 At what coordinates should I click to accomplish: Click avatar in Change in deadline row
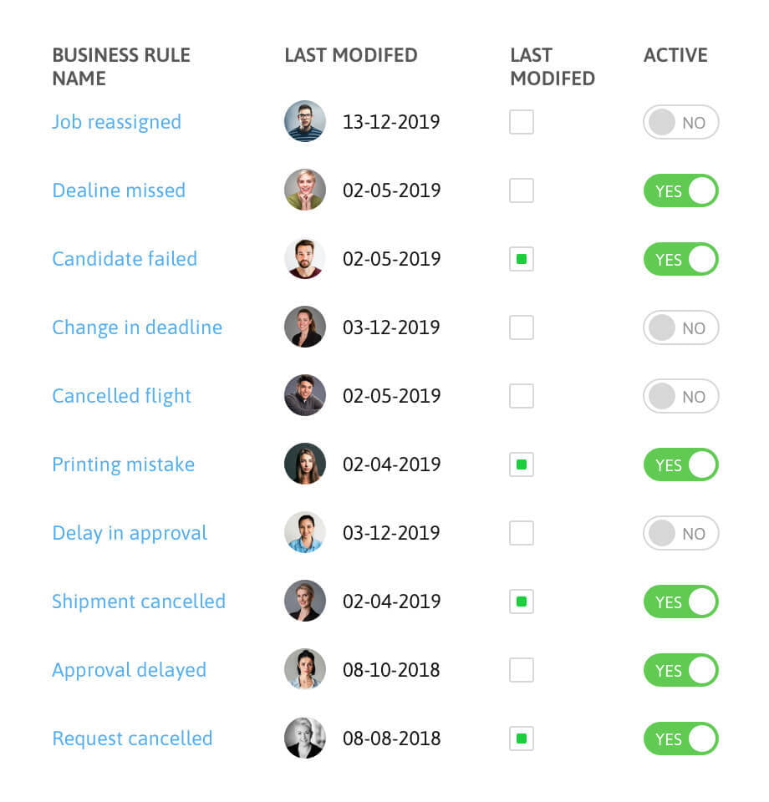click(304, 327)
